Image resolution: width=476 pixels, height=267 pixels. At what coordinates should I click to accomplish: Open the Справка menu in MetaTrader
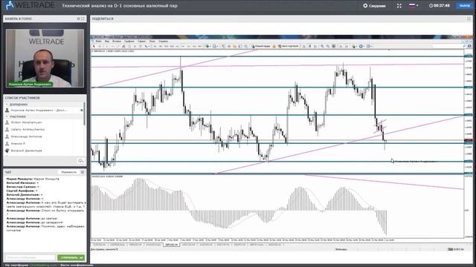point(164,42)
